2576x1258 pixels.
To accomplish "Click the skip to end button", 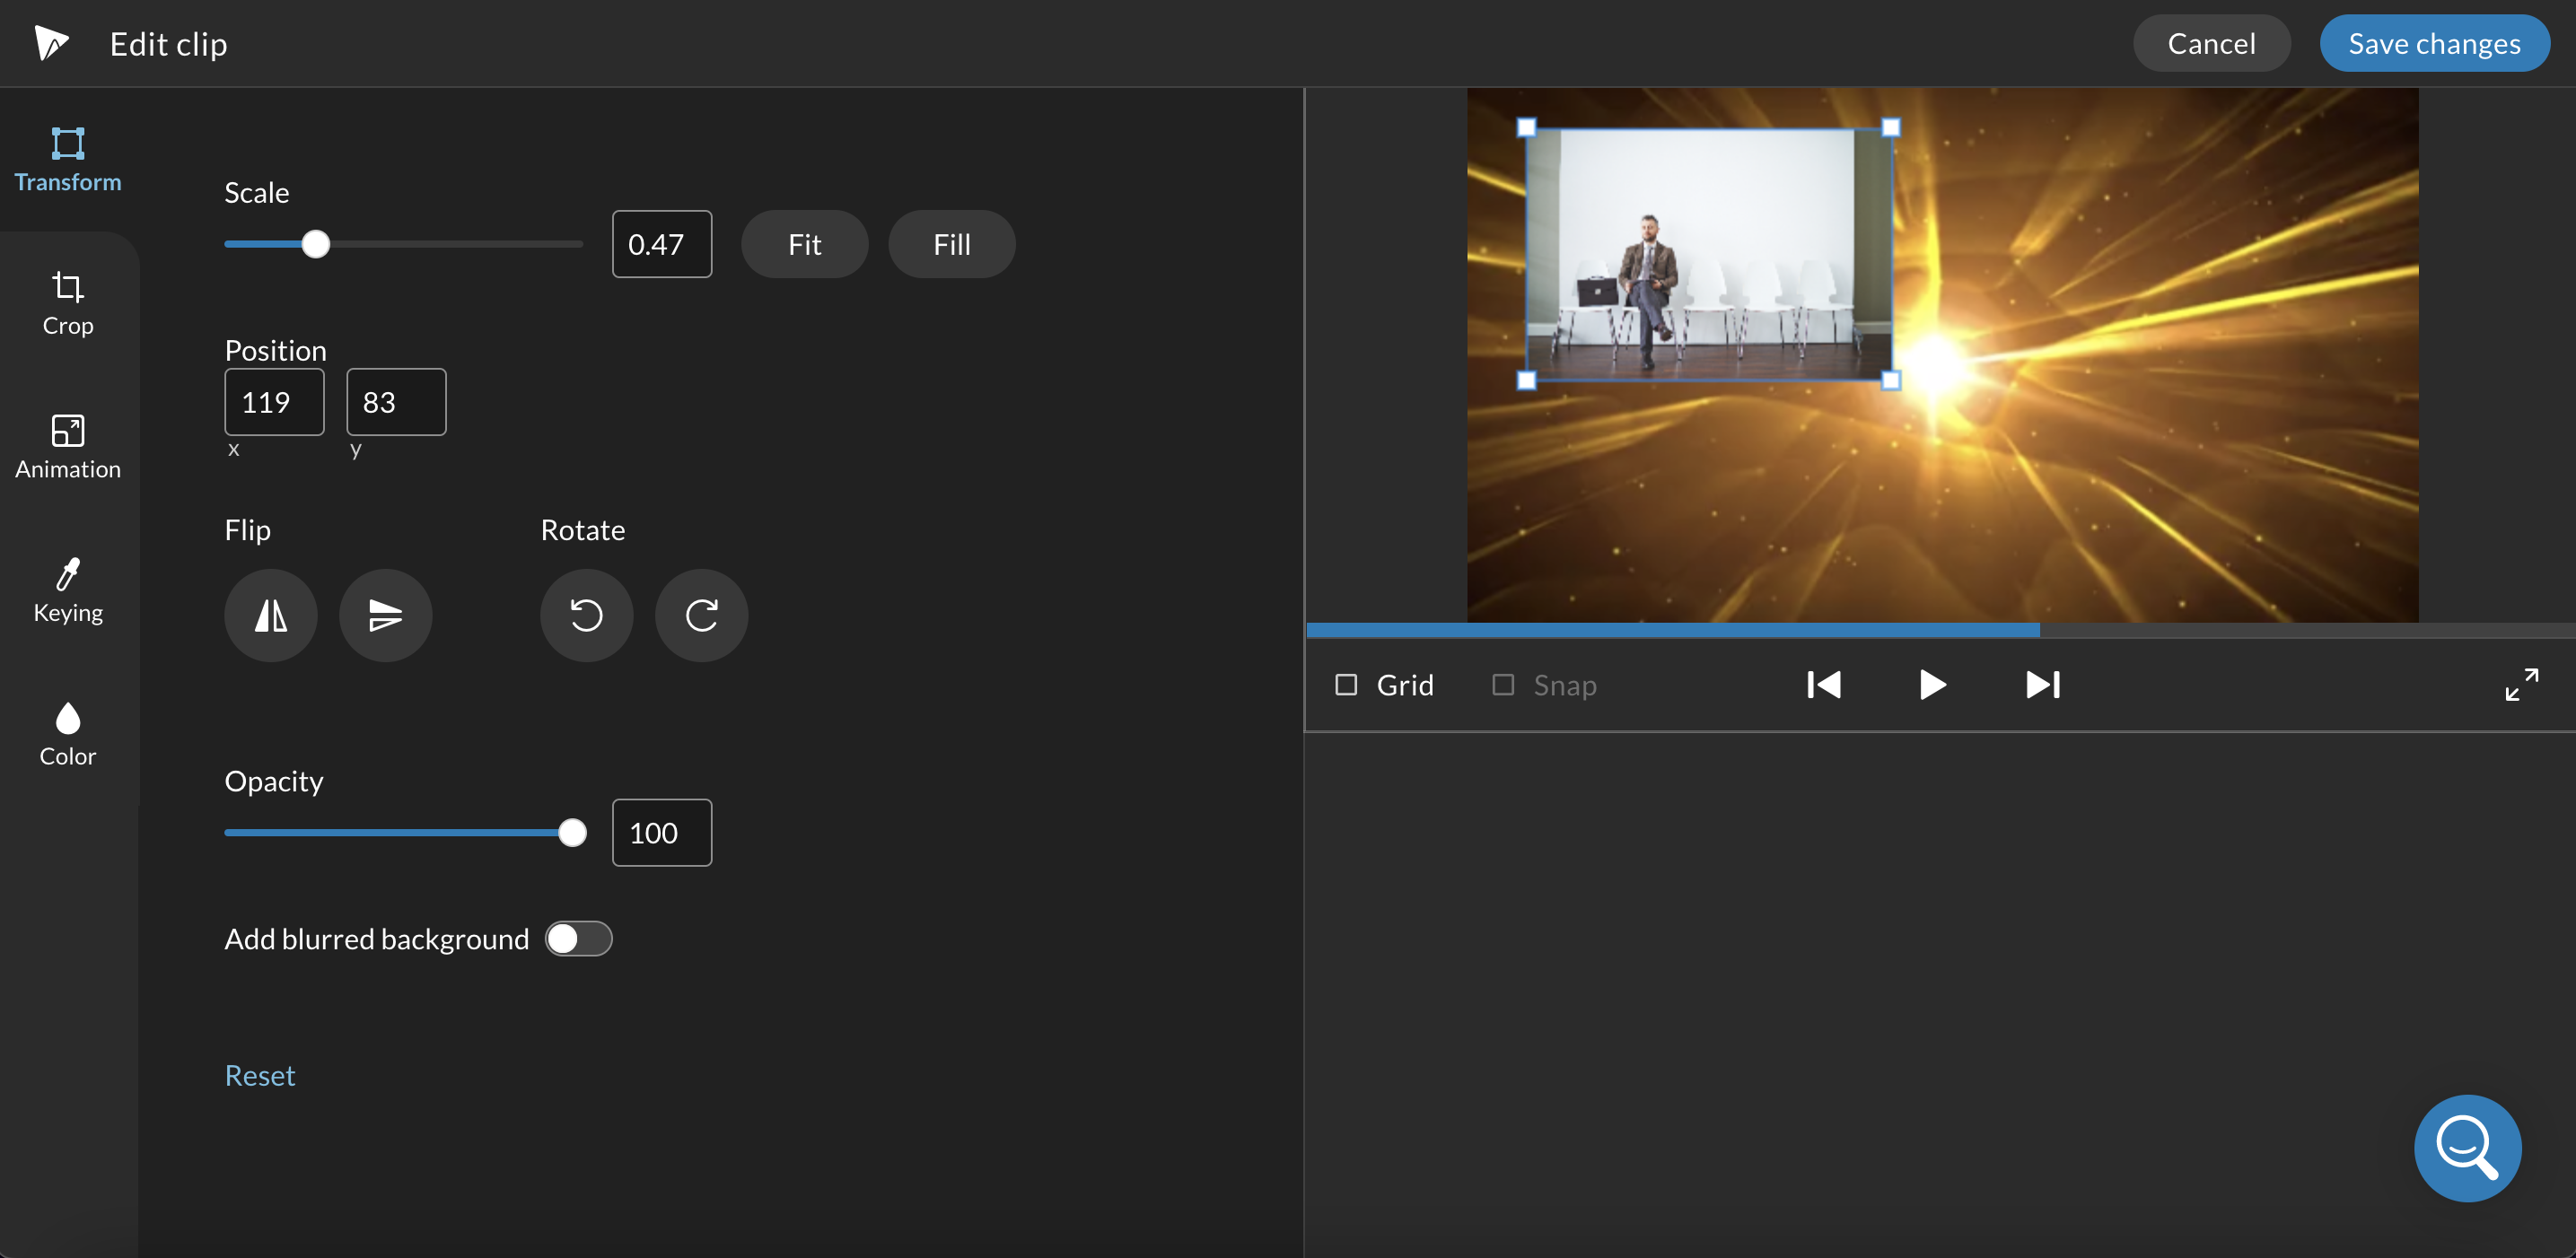I will point(2042,685).
